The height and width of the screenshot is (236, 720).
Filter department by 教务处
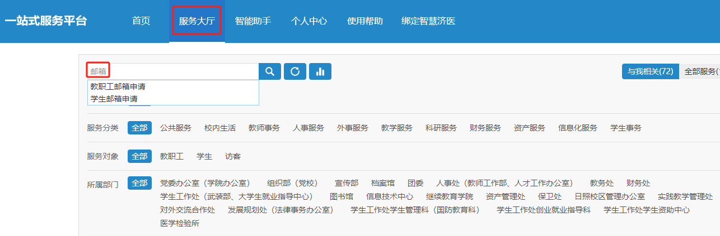coord(602,183)
